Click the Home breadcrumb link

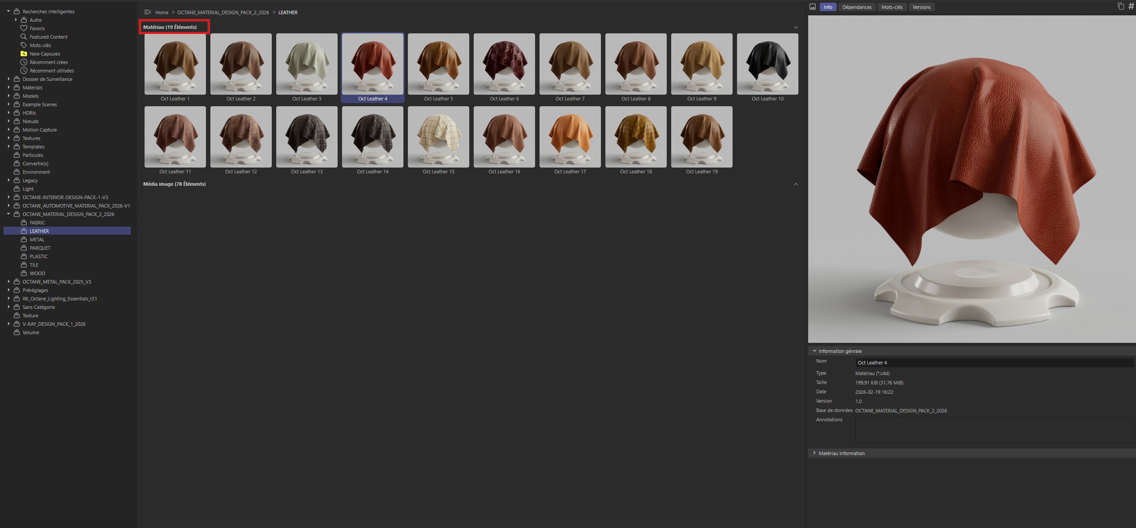tap(161, 12)
